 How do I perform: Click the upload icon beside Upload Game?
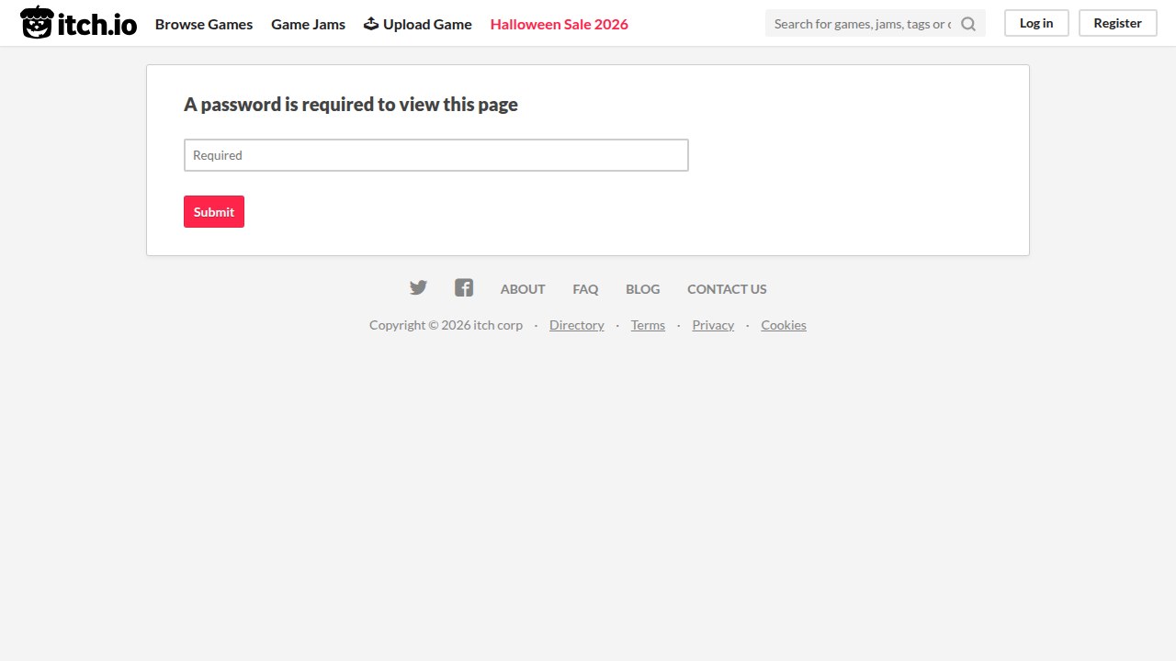[x=371, y=24]
